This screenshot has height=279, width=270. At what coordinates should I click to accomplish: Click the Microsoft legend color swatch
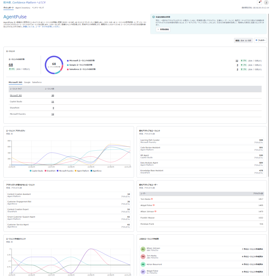(x=68, y=61)
